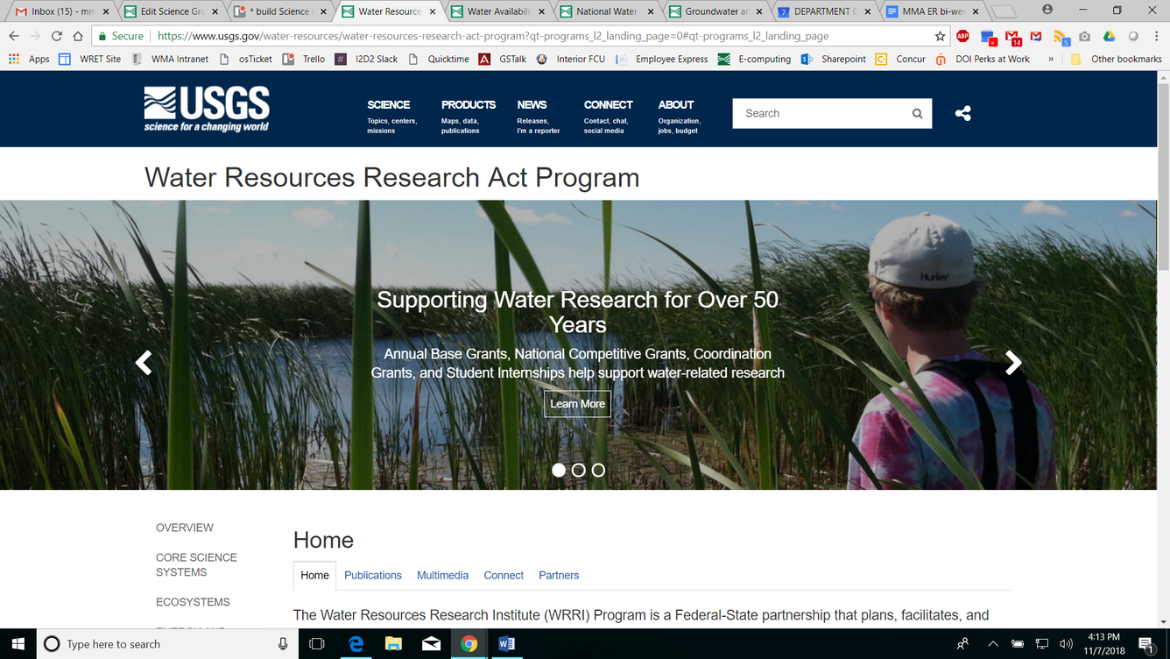Viewport: 1170px width, 659px height.
Task: Open Task View in taskbar
Action: [x=317, y=644]
